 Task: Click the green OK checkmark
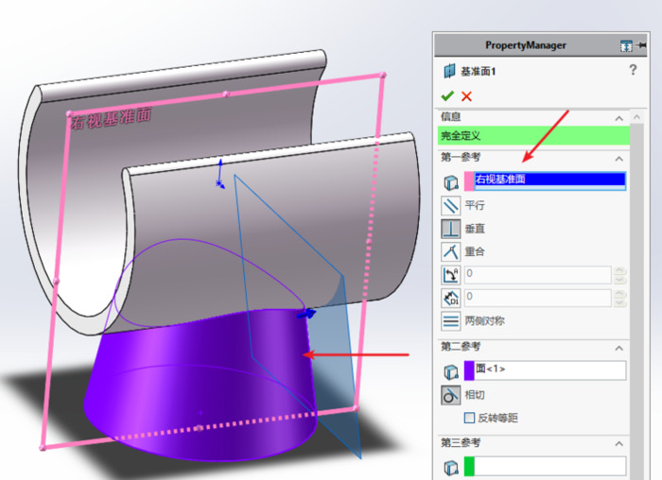click(x=447, y=95)
